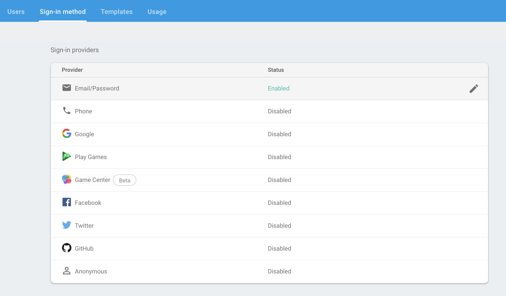Image resolution: width=506 pixels, height=296 pixels.
Task: Switch to the Templates tab
Action: pos(116,12)
